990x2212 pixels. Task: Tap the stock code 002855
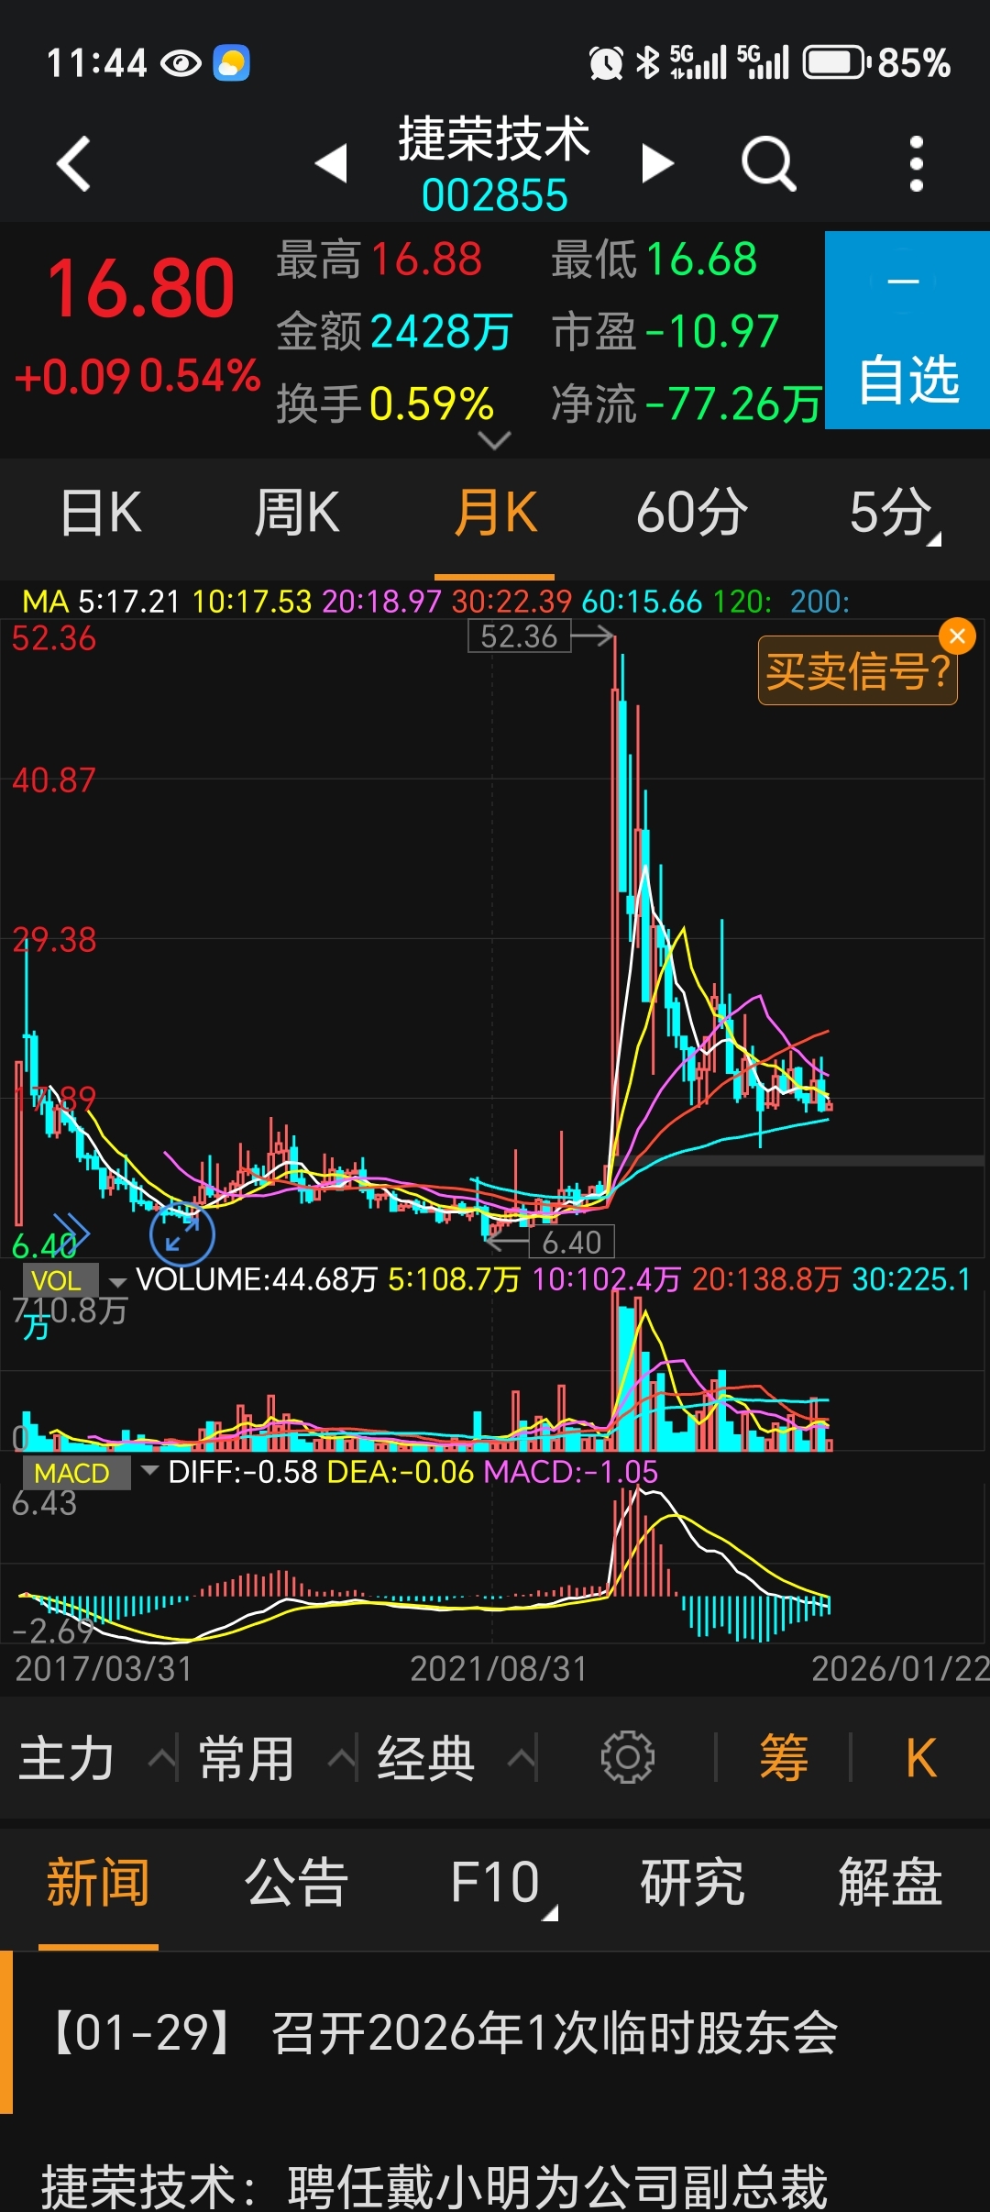495,195
